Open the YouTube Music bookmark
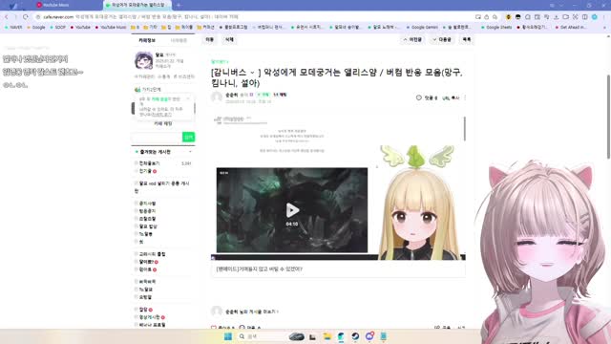 [111, 28]
